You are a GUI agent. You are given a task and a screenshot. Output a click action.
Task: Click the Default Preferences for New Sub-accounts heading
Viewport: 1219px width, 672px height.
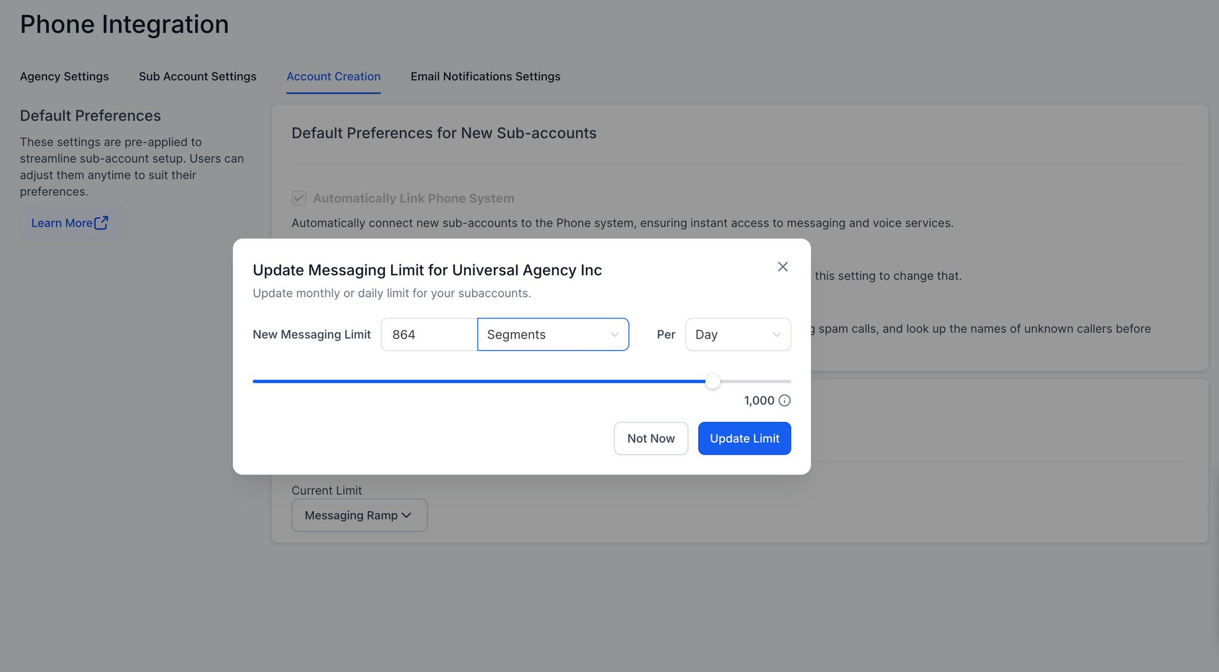[x=444, y=133]
